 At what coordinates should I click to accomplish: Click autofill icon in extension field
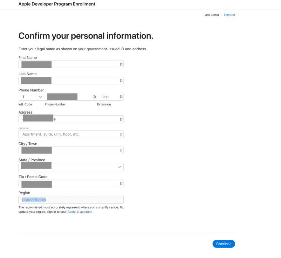click(121, 97)
